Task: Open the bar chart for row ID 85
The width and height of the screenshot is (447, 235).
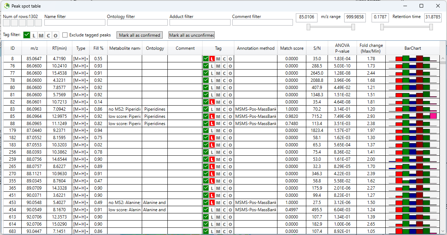Action: coord(412,116)
